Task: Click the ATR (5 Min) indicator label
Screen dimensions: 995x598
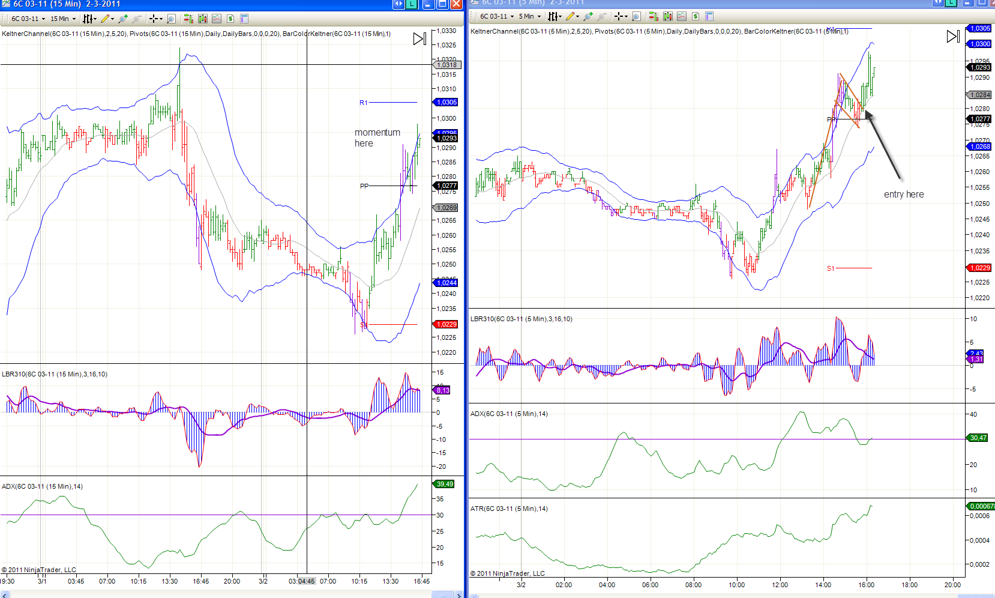Action: click(509, 509)
